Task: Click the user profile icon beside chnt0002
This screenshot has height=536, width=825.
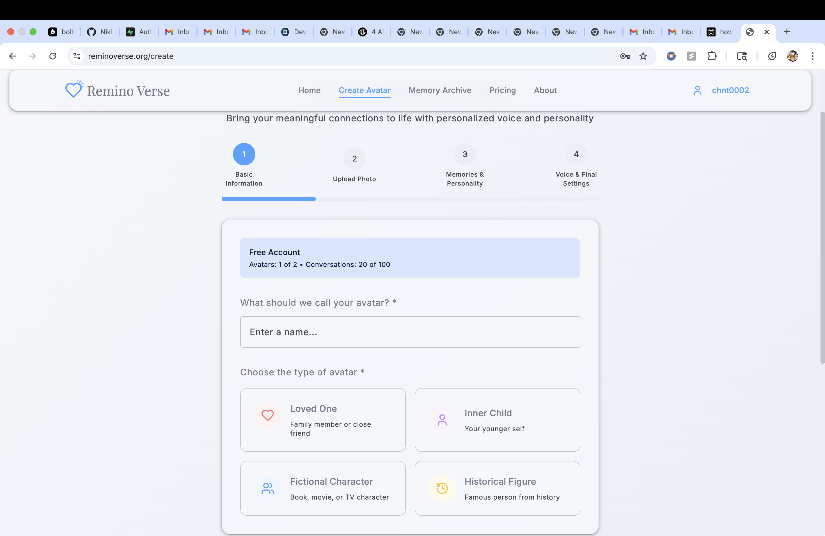Action: tap(697, 90)
